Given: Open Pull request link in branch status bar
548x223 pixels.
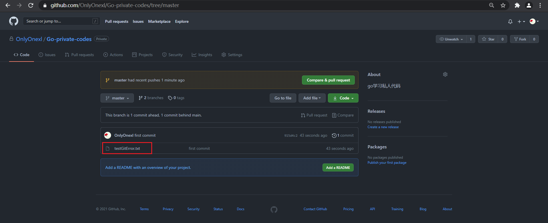Looking at the screenshot, I should (314, 115).
